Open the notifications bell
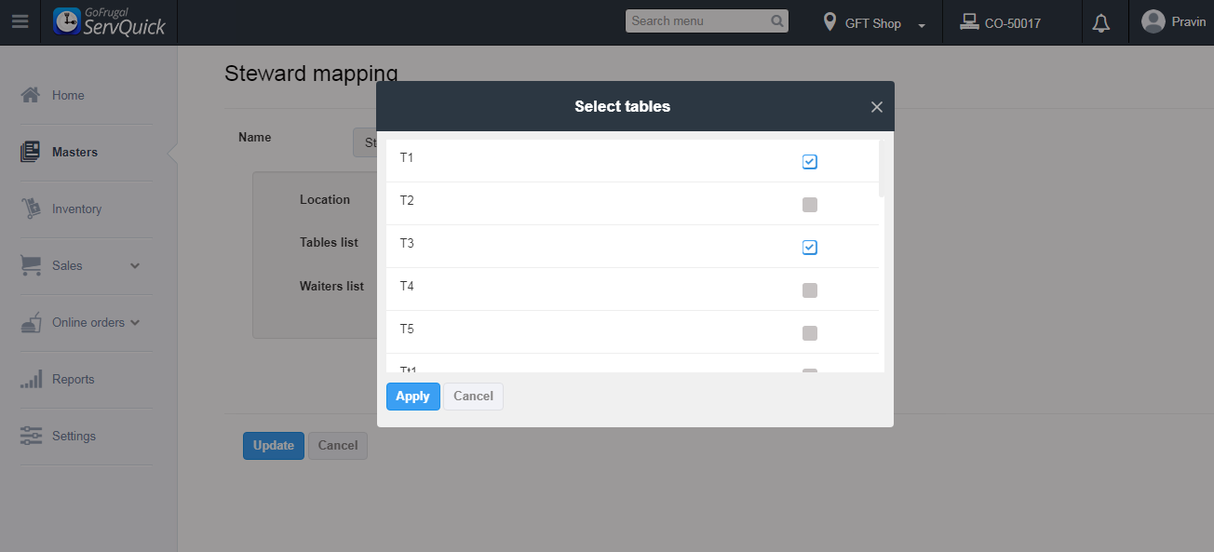This screenshot has width=1214, height=552. pos(1101,23)
